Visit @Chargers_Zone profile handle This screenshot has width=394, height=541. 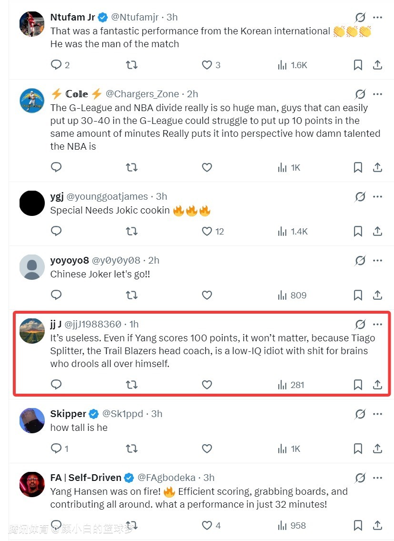click(142, 94)
